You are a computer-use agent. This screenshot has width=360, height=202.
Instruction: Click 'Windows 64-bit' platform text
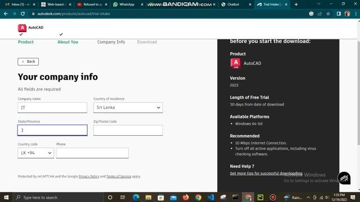(249, 123)
